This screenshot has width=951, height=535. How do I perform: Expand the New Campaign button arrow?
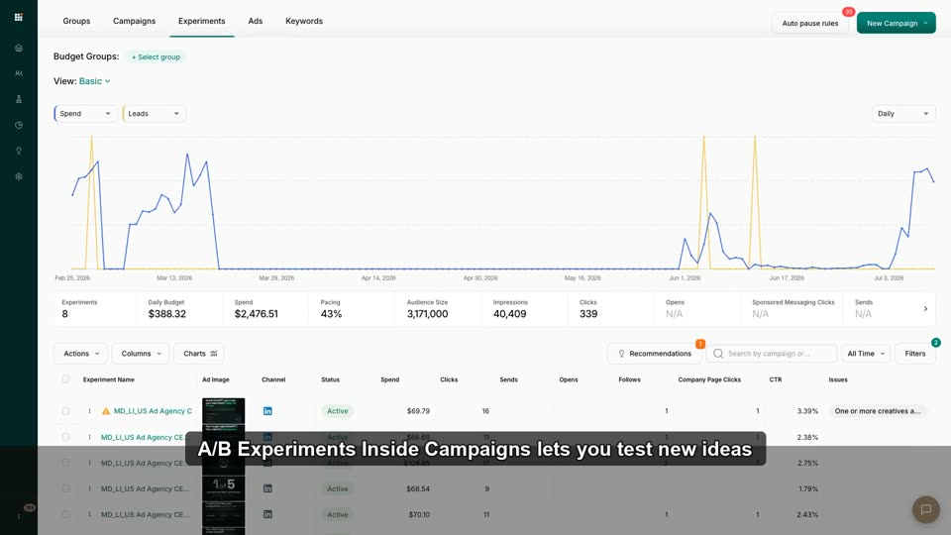[x=925, y=23]
